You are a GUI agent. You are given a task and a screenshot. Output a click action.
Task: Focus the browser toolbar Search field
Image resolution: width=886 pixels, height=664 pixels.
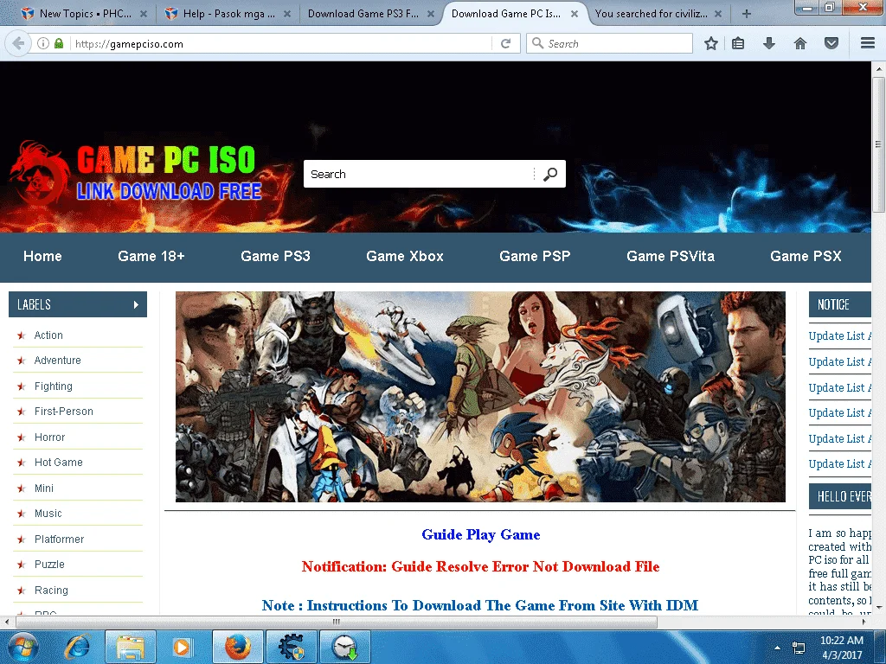coord(609,43)
